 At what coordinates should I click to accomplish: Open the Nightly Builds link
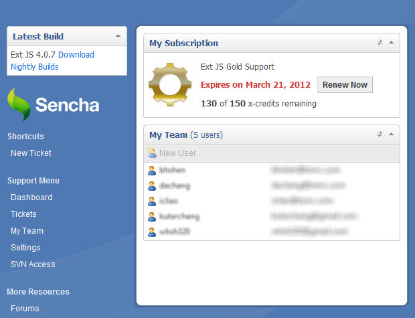tap(35, 67)
